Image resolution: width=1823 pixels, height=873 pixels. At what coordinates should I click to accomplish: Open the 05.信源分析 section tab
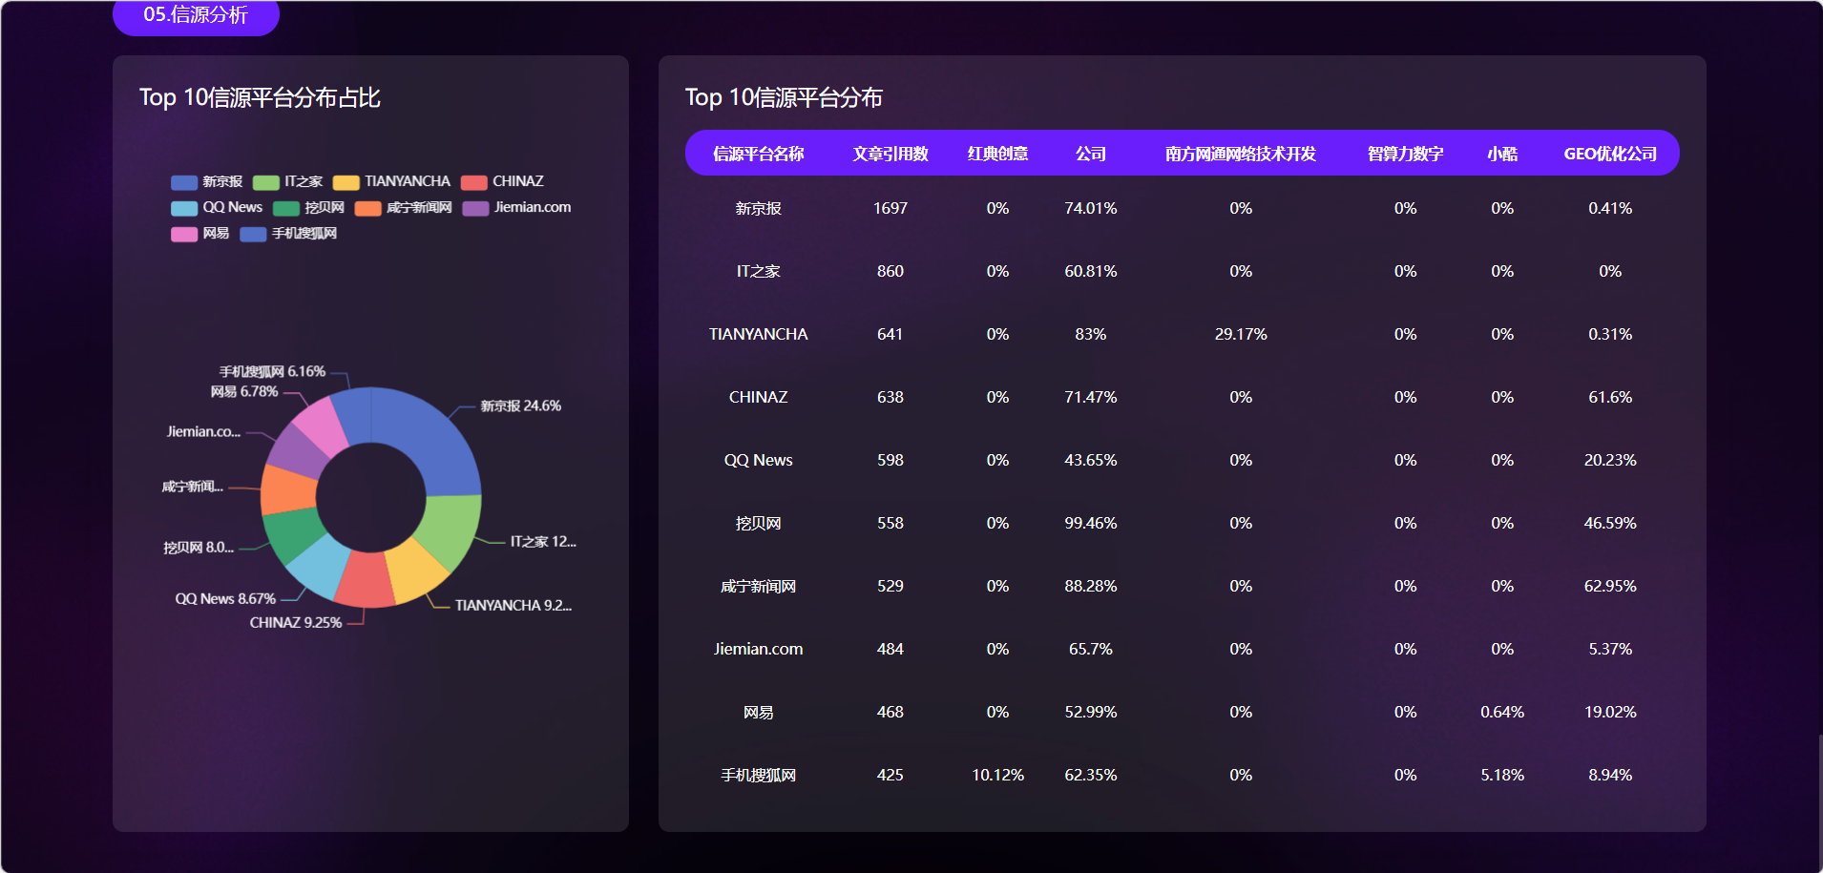pyautogui.click(x=196, y=15)
